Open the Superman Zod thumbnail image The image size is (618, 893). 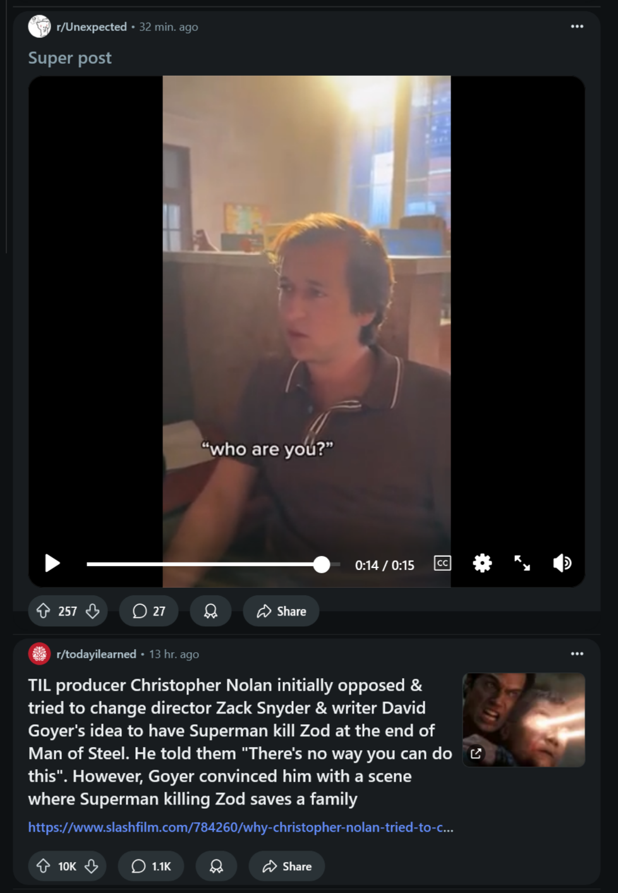coord(524,720)
